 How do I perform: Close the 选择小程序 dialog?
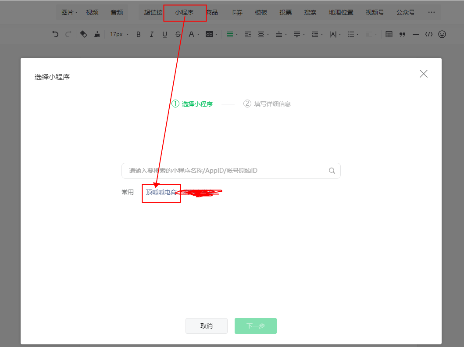(424, 74)
